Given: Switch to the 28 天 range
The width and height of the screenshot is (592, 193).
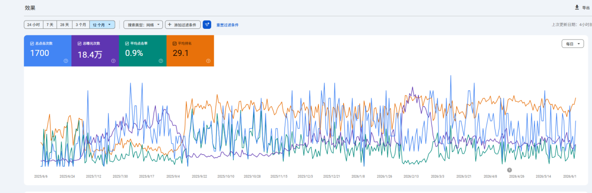Looking at the screenshot, I should pyautogui.click(x=64, y=25).
